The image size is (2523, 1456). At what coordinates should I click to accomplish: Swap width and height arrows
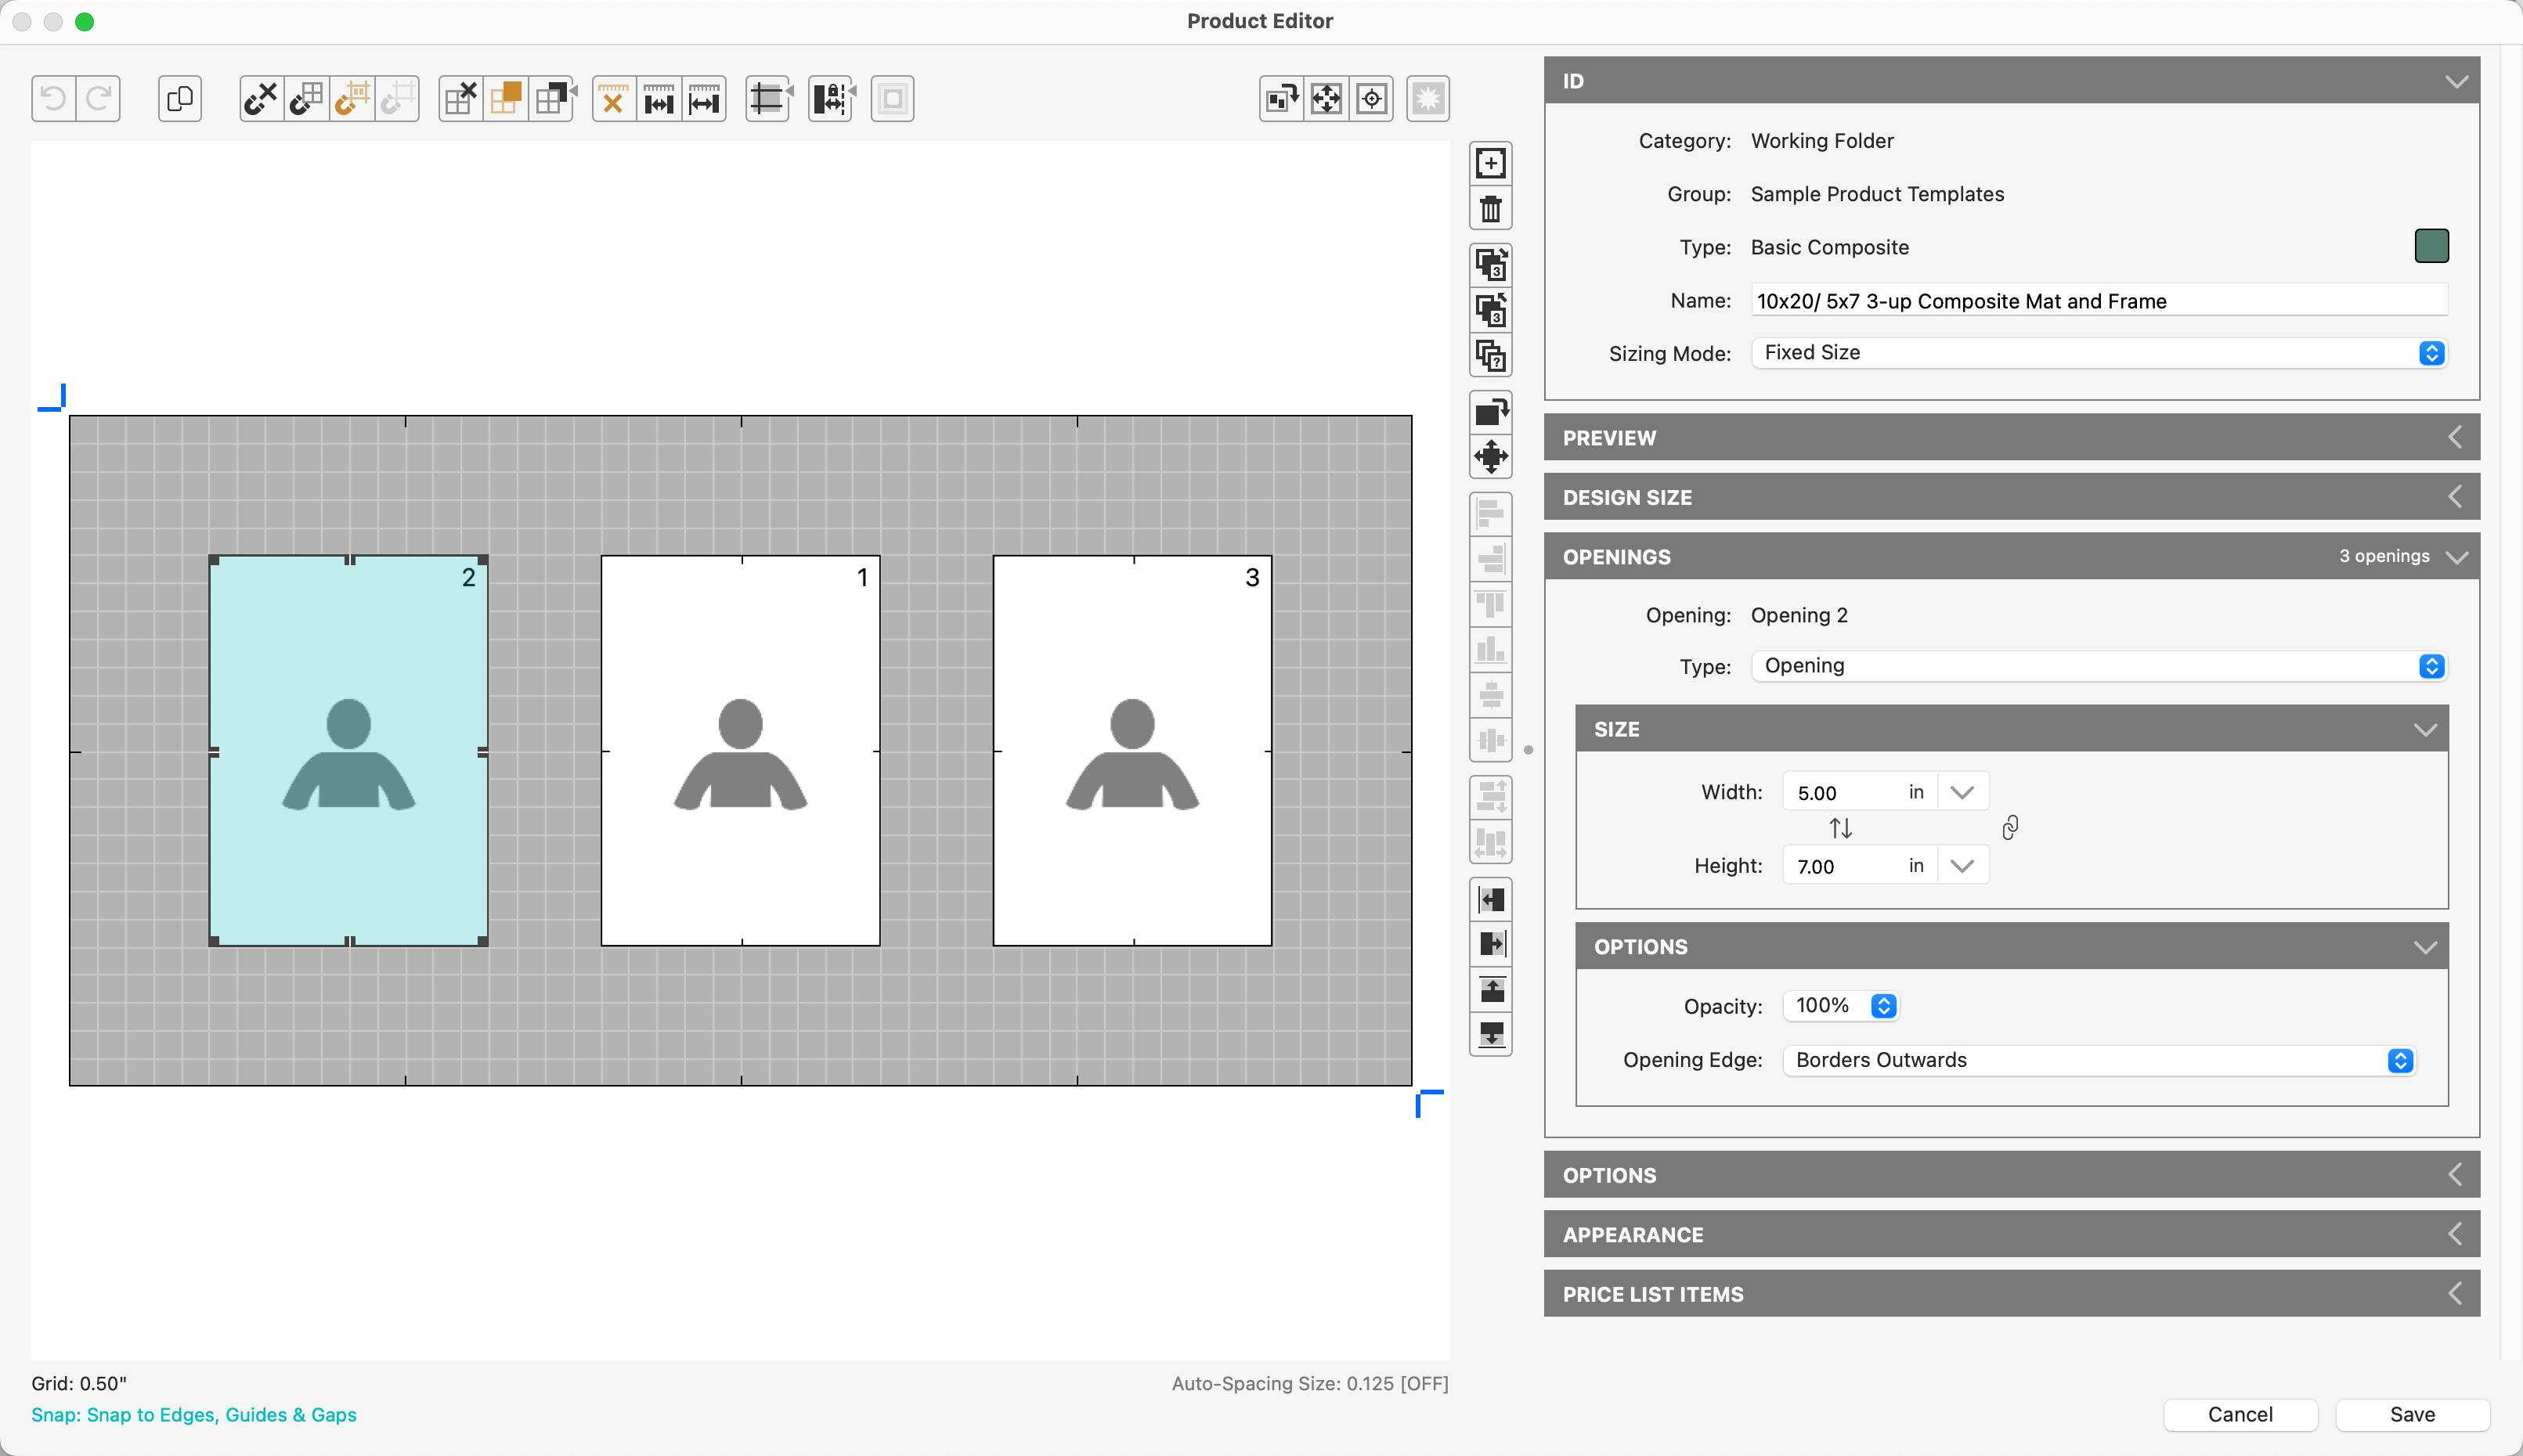(x=1840, y=828)
